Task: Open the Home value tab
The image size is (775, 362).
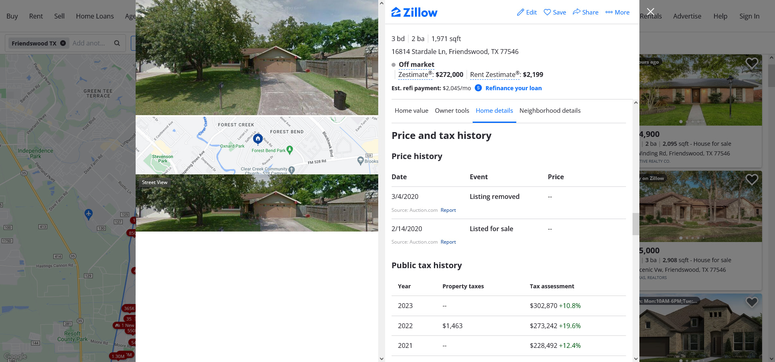Action: point(411,110)
